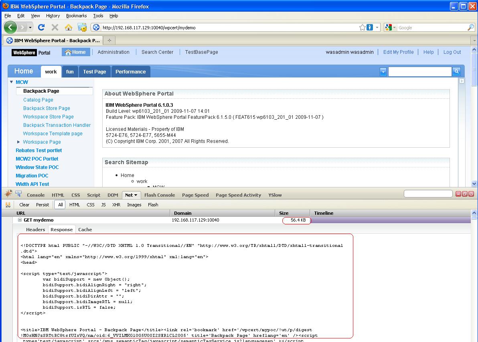The height and width of the screenshot is (342, 478).
Task: Select the fun portal tab
Action: [70, 72]
